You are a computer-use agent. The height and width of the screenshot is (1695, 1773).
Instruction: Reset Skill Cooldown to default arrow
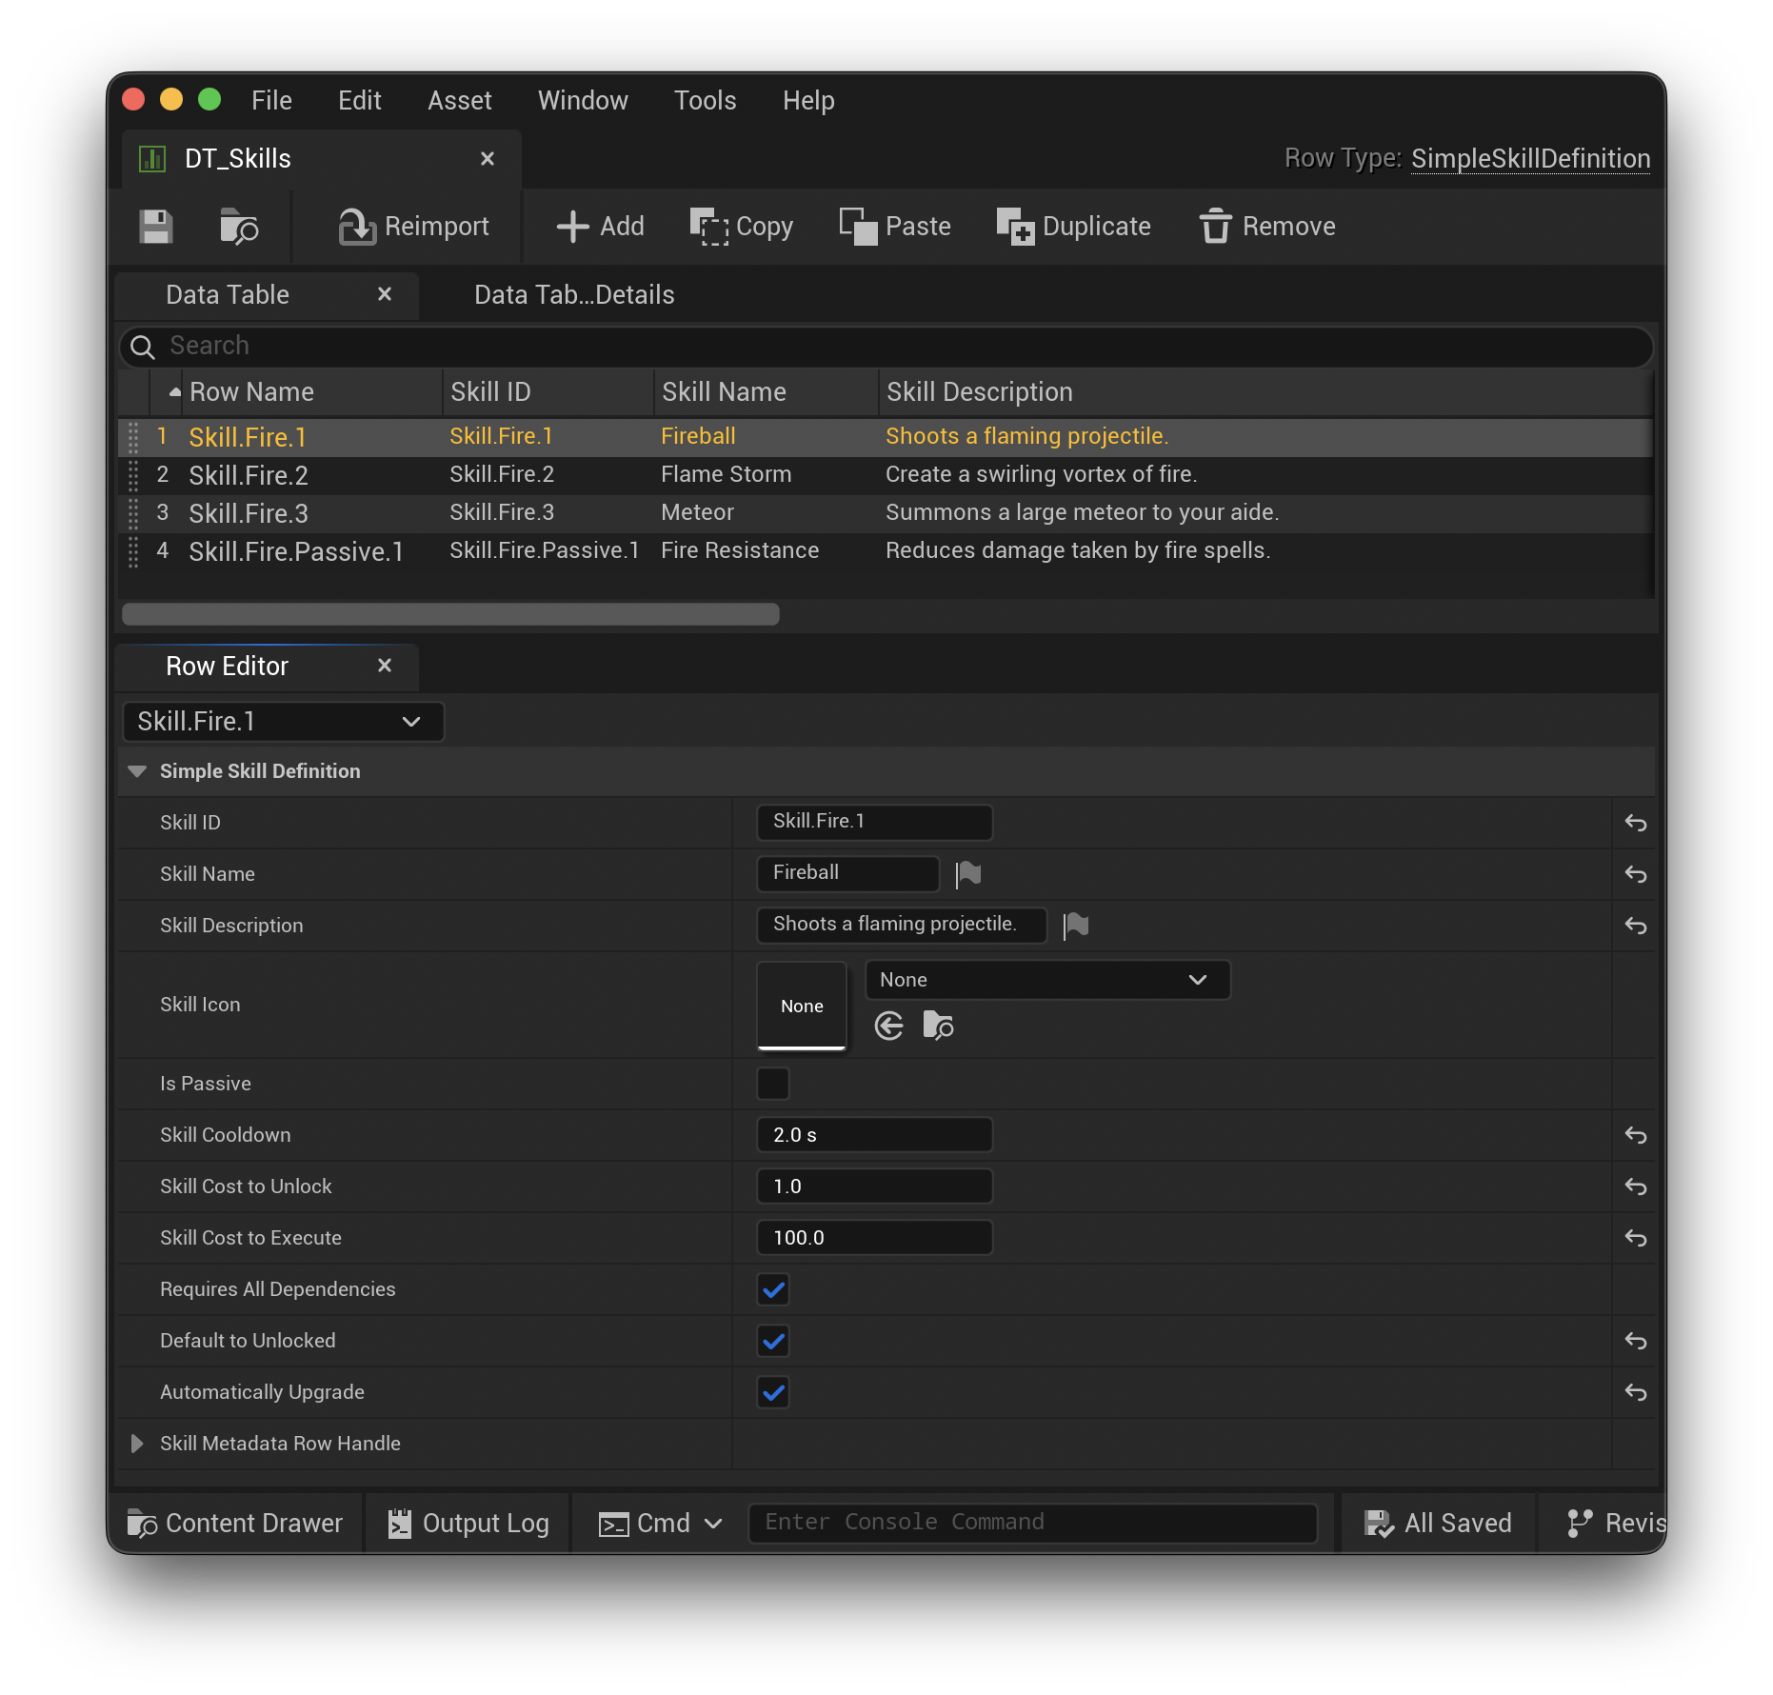(1635, 1135)
